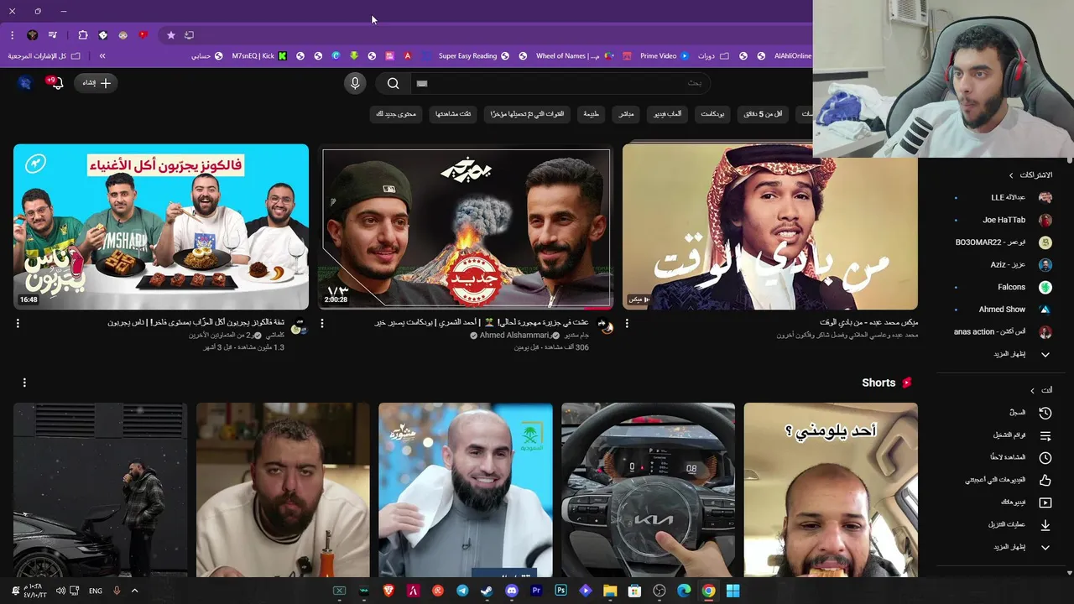Show hidden system tray icons

(x=134, y=591)
